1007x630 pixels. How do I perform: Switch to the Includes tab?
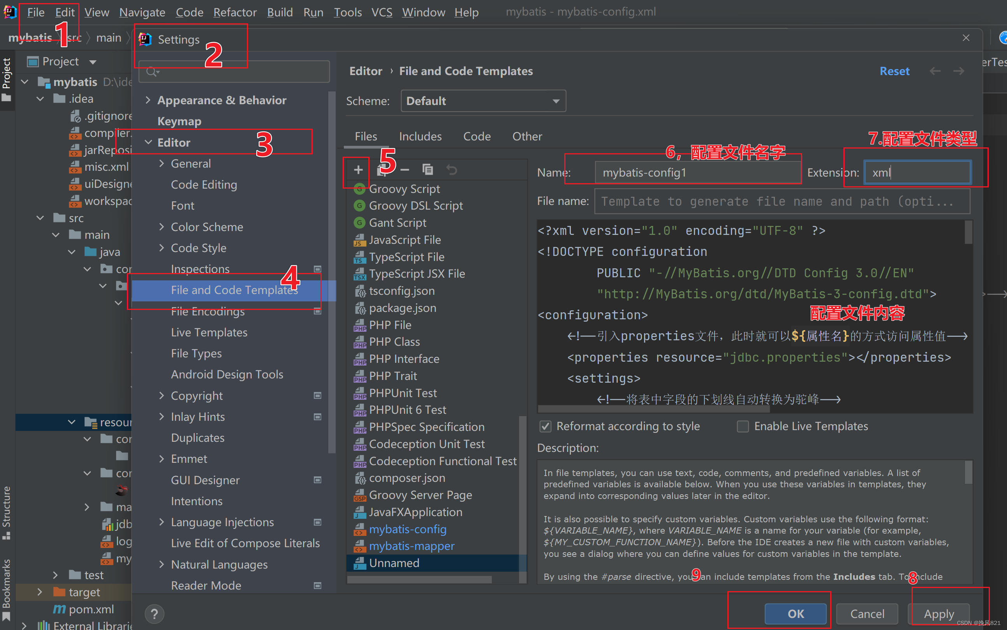tap(420, 136)
